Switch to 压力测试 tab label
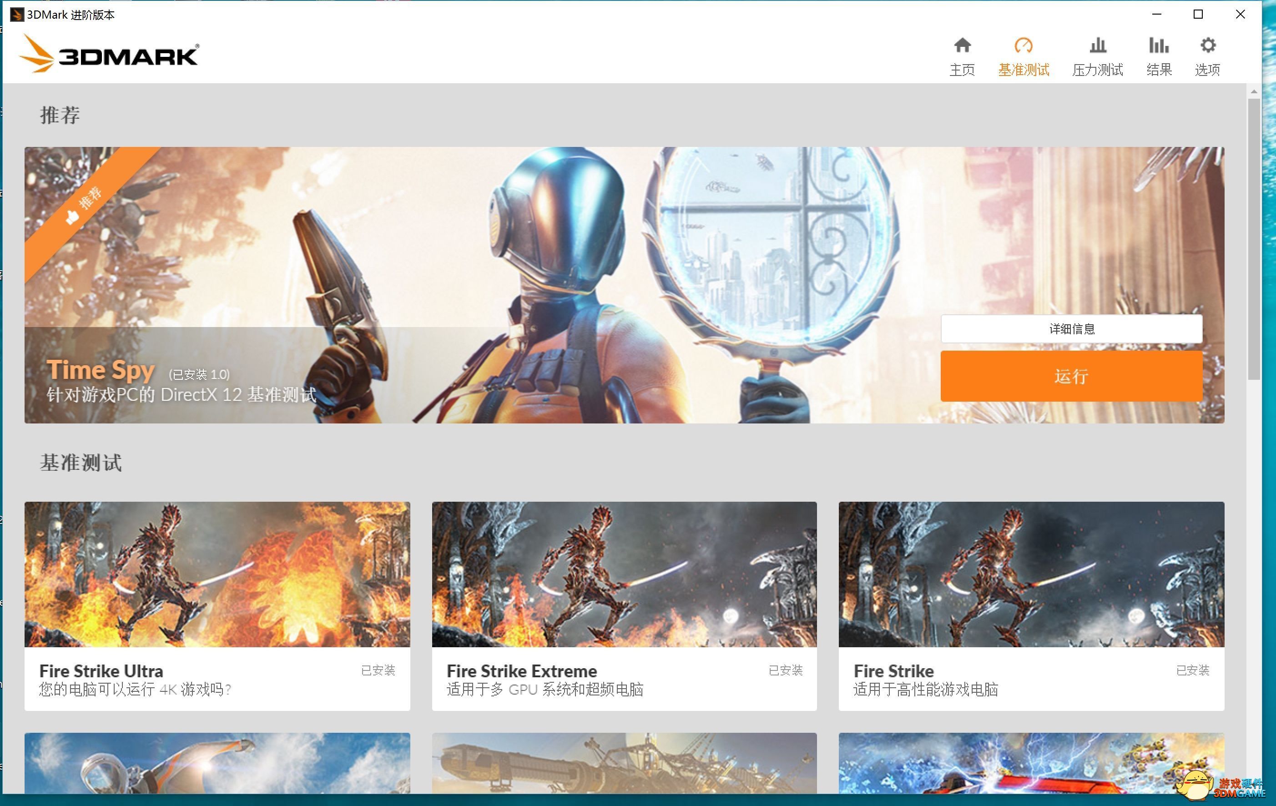 click(x=1097, y=70)
